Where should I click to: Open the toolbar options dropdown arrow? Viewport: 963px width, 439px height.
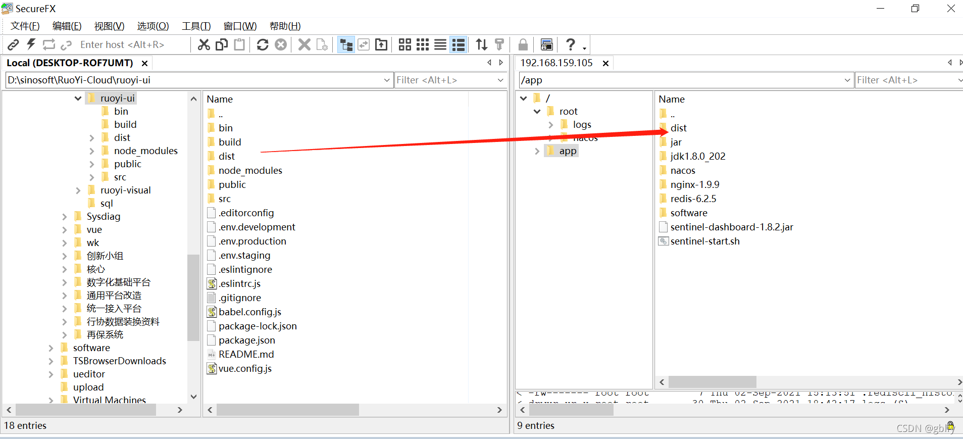click(585, 48)
